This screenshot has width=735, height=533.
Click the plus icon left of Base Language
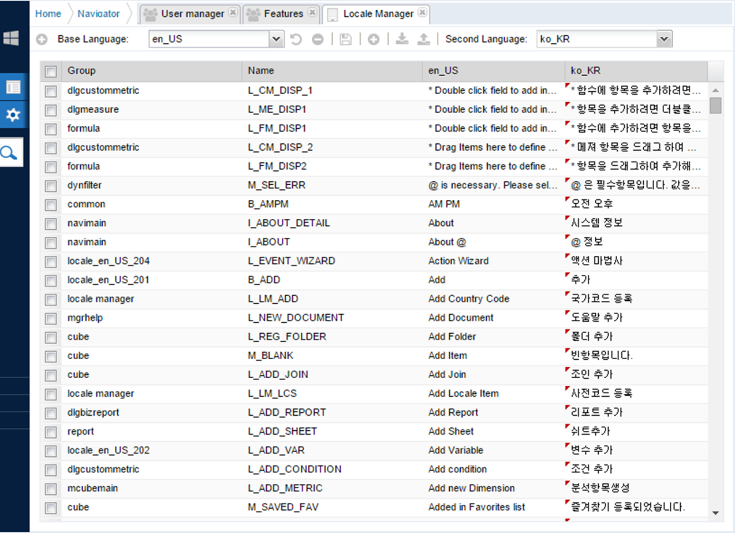42,39
